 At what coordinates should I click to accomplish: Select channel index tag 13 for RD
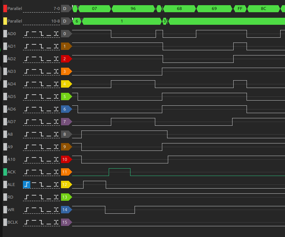pyautogui.click(x=66, y=197)
